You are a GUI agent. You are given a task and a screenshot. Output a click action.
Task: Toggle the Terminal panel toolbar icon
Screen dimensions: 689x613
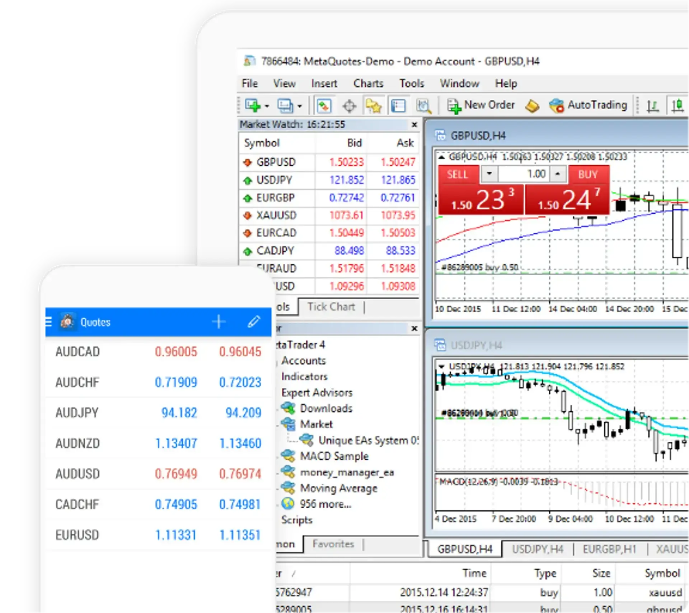point(398,106)
